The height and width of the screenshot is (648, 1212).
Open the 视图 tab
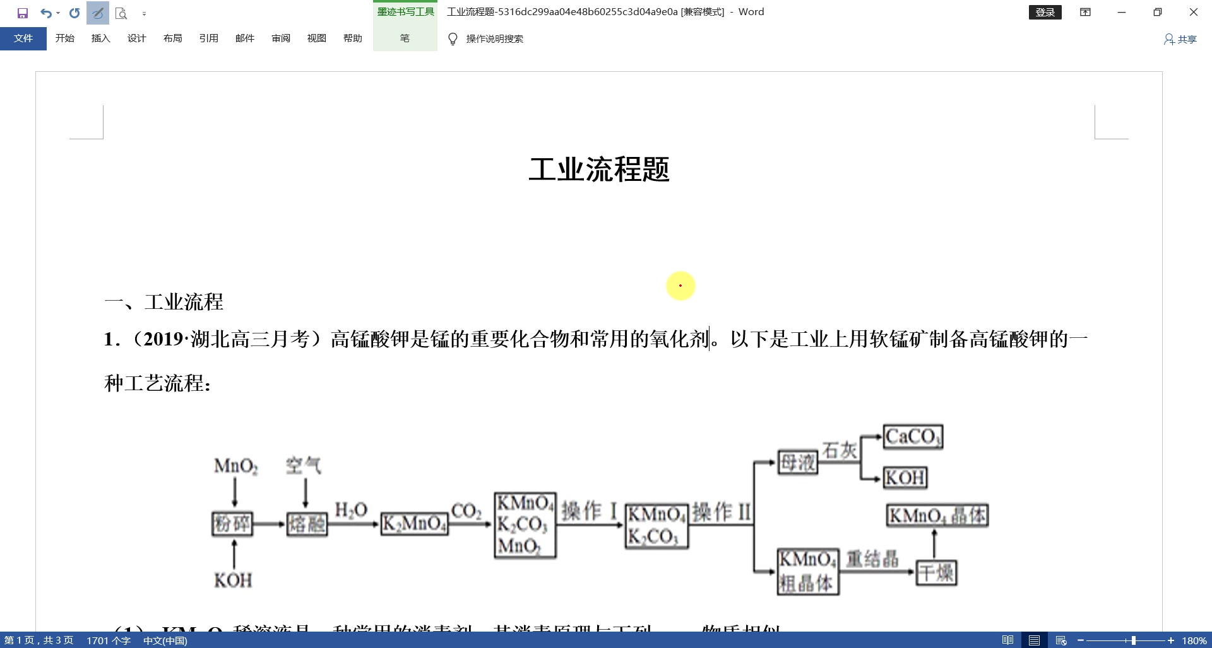click(317, 38)
